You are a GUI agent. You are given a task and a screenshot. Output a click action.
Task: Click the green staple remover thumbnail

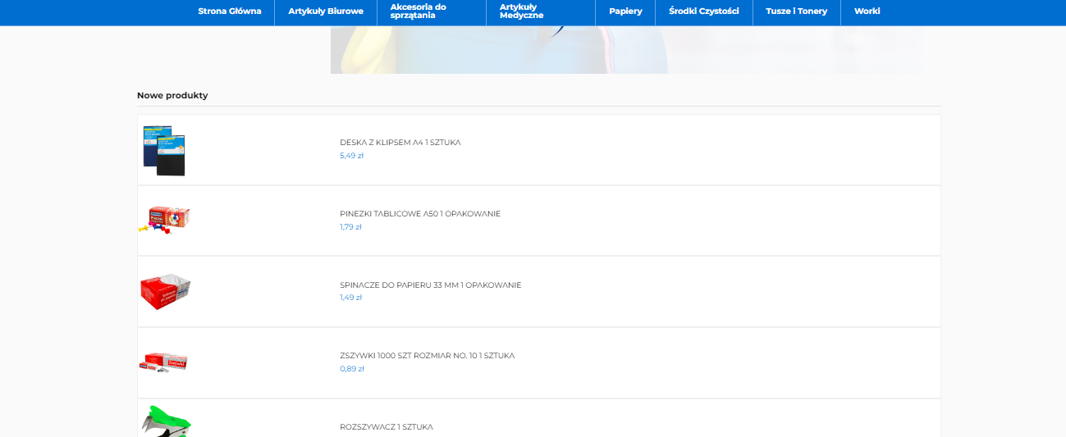point(166,421)
